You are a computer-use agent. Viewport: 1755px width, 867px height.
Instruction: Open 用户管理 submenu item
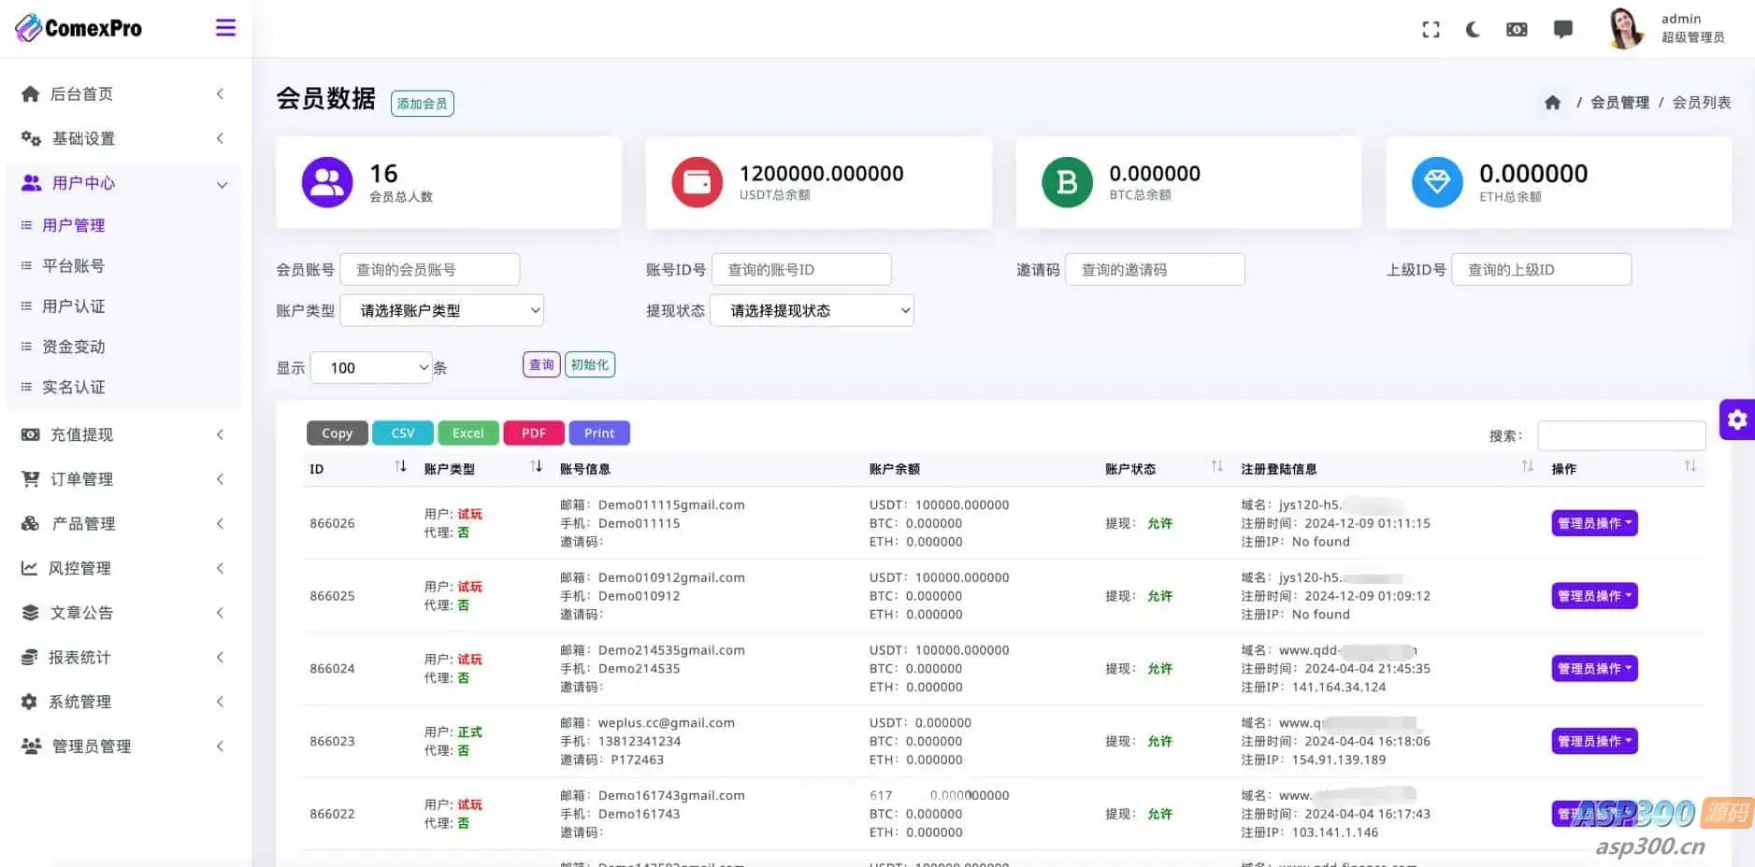[x=74, y=225]
